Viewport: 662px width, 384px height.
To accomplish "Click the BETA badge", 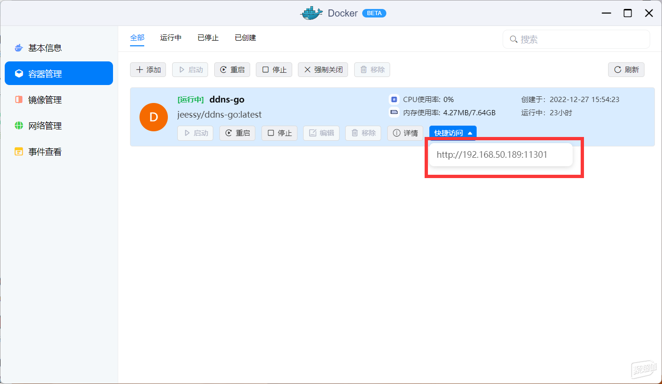I will pyautogui.click(x=374, y=13).
